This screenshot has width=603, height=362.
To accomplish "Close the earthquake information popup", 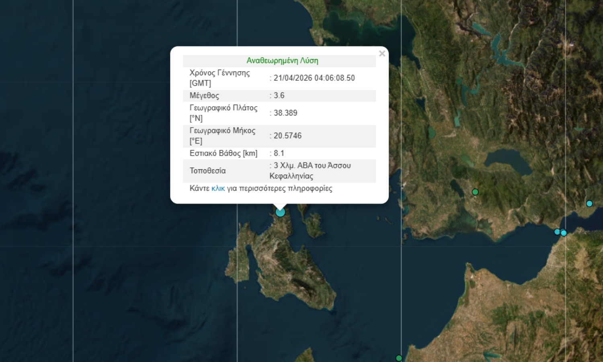I will 382,53.
